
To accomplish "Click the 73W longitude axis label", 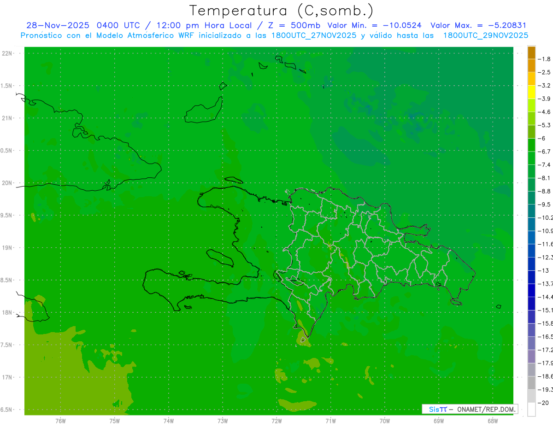I will tap(223, 421).
